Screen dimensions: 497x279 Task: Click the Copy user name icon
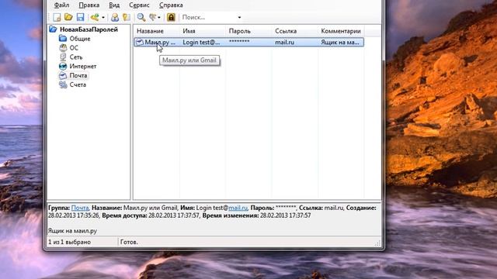pos(115,17)
